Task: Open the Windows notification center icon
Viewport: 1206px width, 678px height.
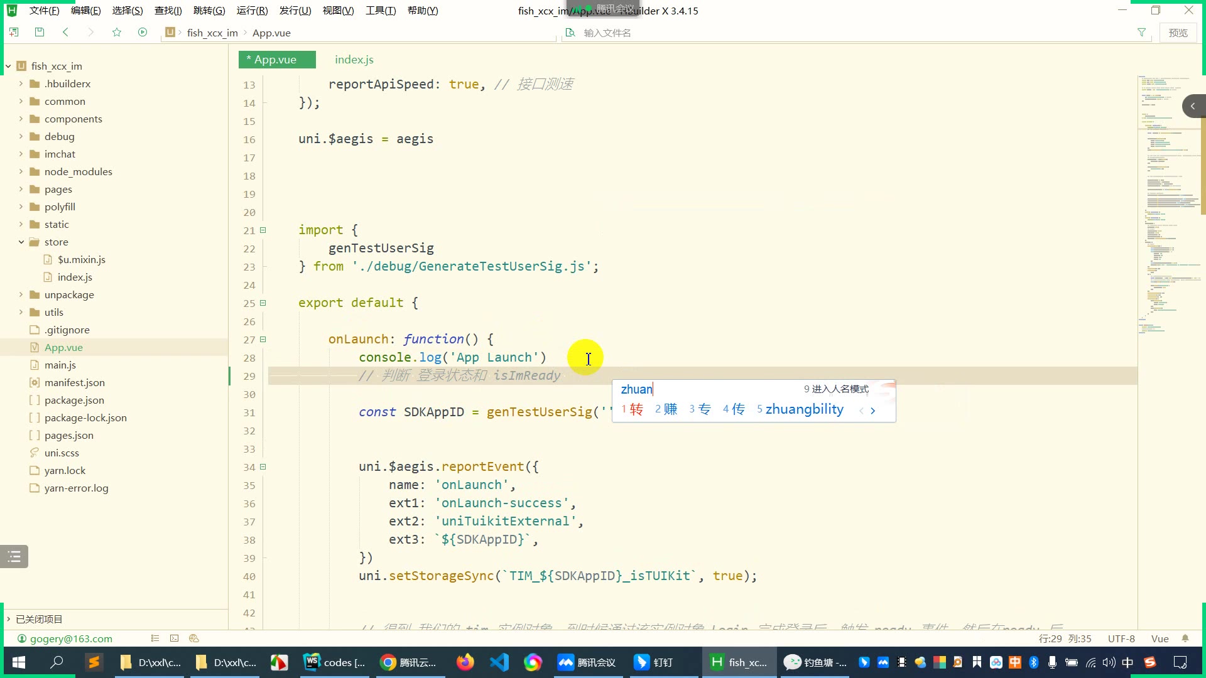Action: [x=1180, y=662]
